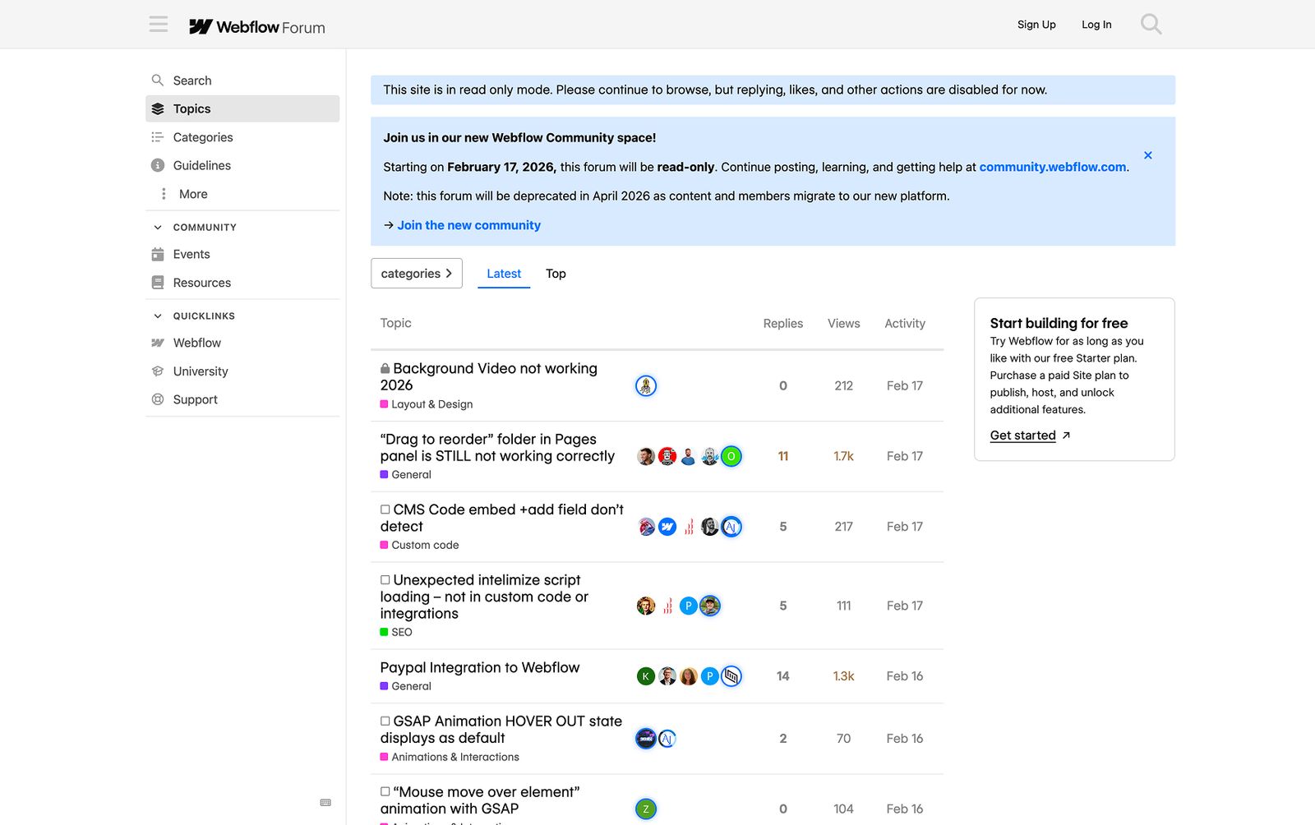Click unsolved checkbox on CMS Code embed
The width and height of the screenshot is (1315, 825).
pos(385,509)
